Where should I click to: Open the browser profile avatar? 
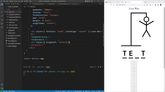161,5
